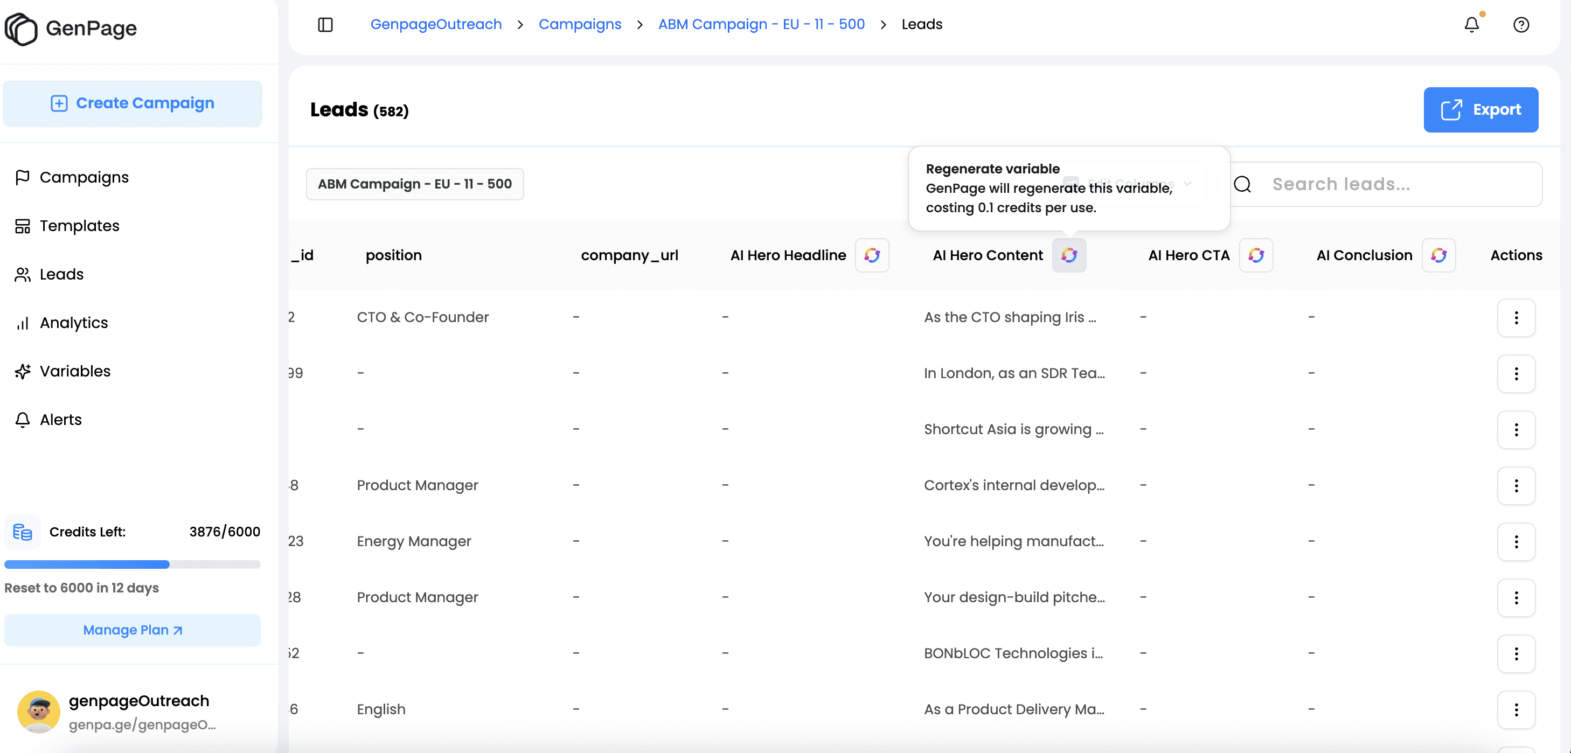Viewport: 1571px width, 753px height.
Task: Open Analytics in the sidebar
Action: [73, 323]
